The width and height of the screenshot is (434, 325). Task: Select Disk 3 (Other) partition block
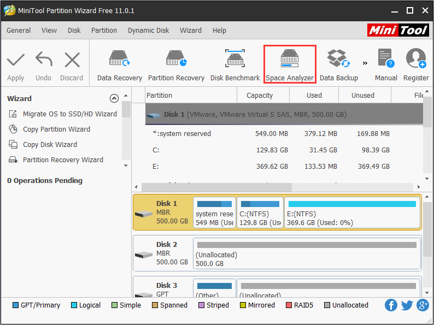(x=214, y=288)
